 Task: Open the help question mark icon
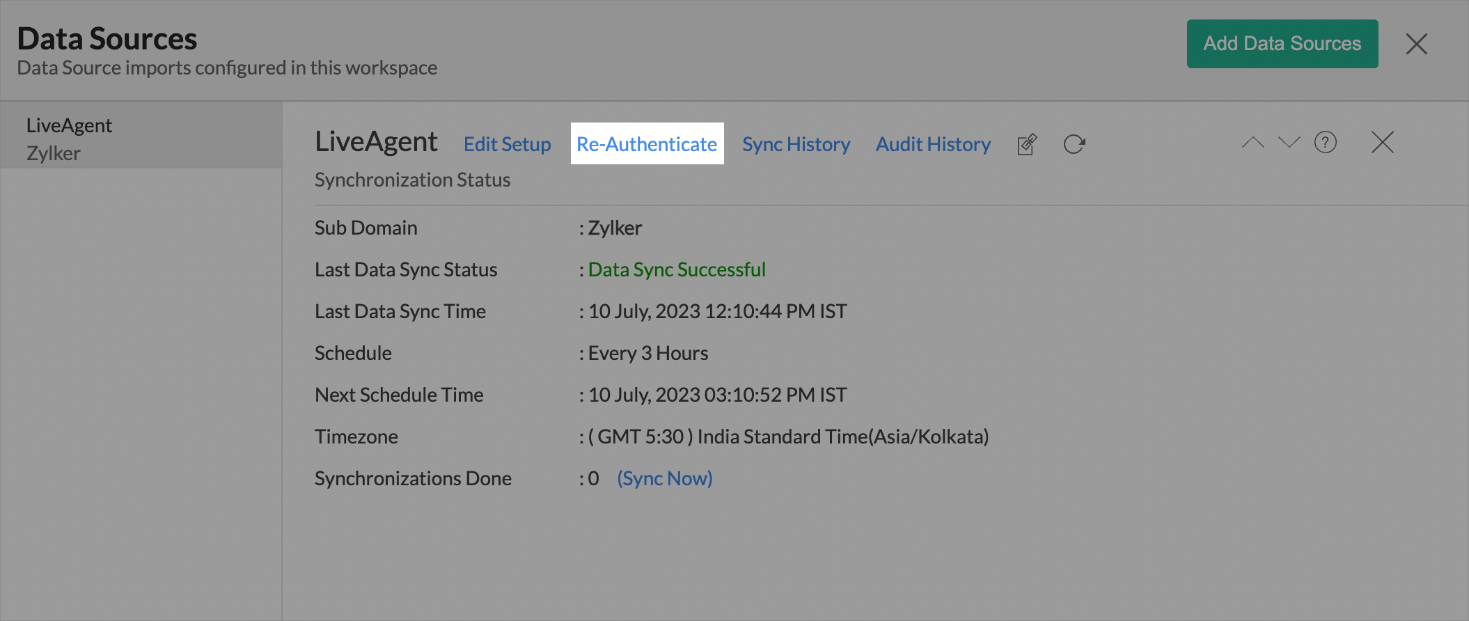pyautogui.click(x=1325, y=143)
